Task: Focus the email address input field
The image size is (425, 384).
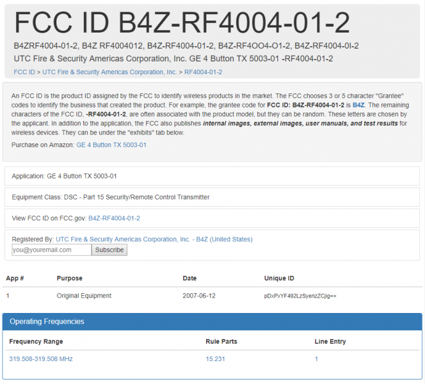Action: click(x=51, y=250)
